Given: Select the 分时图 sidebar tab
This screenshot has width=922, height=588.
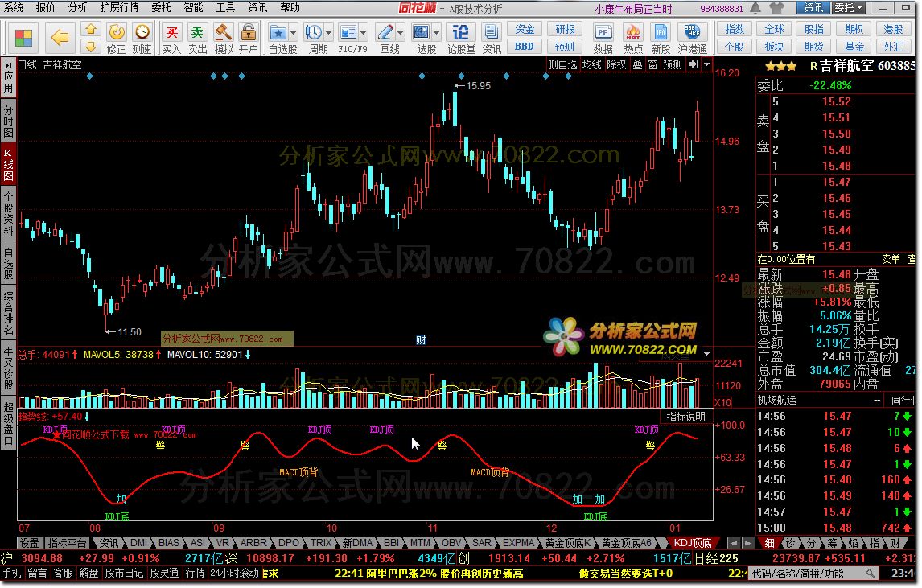Looking at the screenshot, I should coord(8,121).
